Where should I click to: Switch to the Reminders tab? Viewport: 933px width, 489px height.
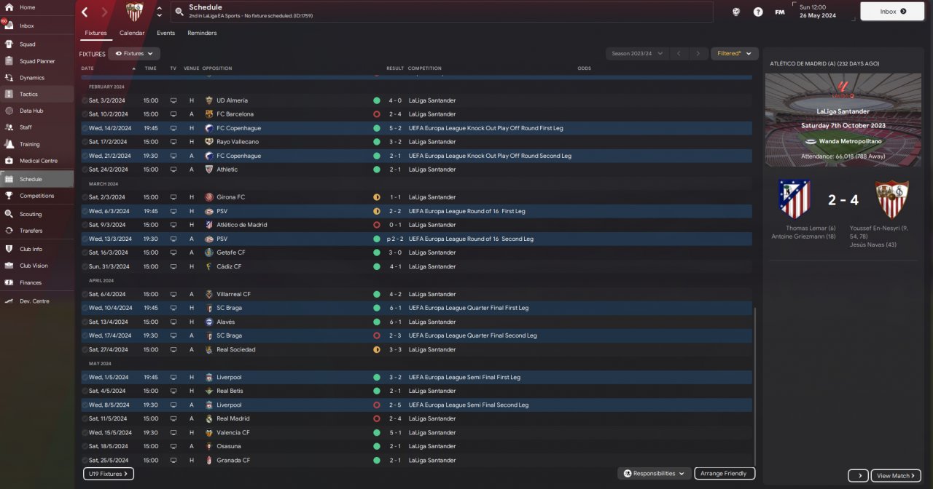202,33
